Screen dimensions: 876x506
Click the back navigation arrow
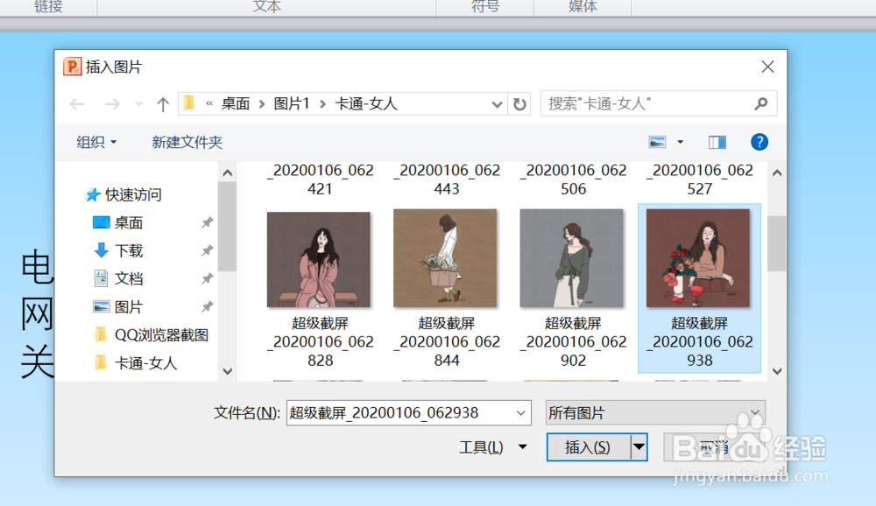pos(76,103)
